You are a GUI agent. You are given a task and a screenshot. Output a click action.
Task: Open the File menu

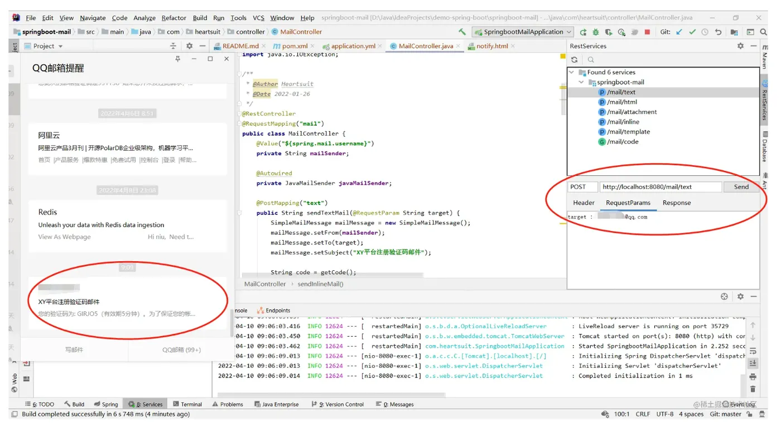[31, 18]
